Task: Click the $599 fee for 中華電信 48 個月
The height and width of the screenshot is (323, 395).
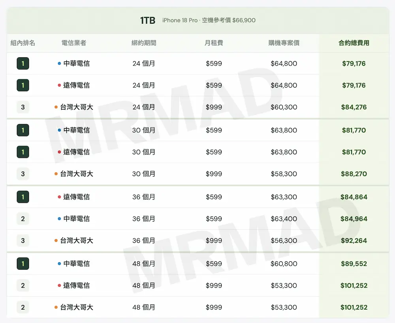Action: tap(214, 264)
